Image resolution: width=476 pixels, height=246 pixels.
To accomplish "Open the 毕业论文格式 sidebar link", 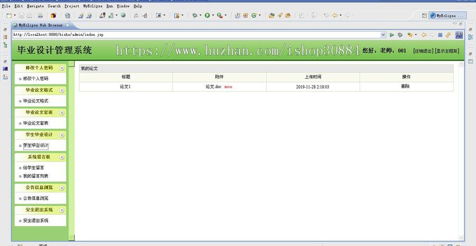I will click(35, 101).
